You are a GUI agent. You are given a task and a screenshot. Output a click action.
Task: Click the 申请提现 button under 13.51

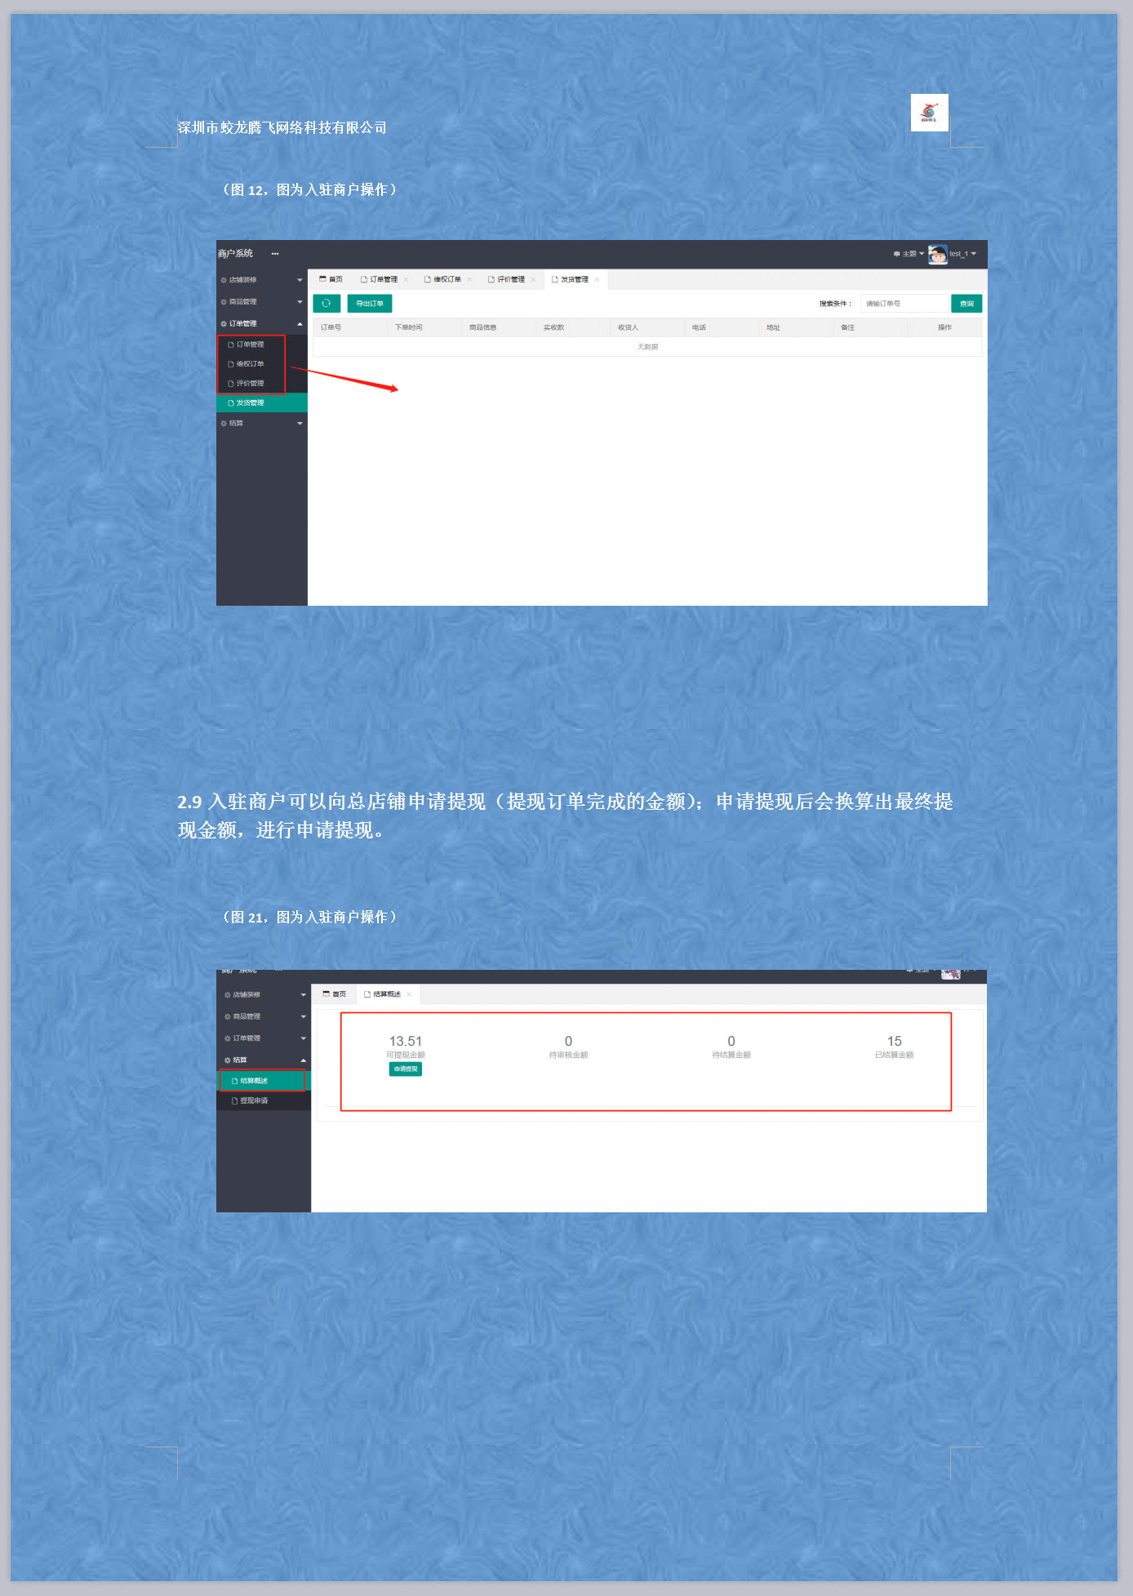406,1069
